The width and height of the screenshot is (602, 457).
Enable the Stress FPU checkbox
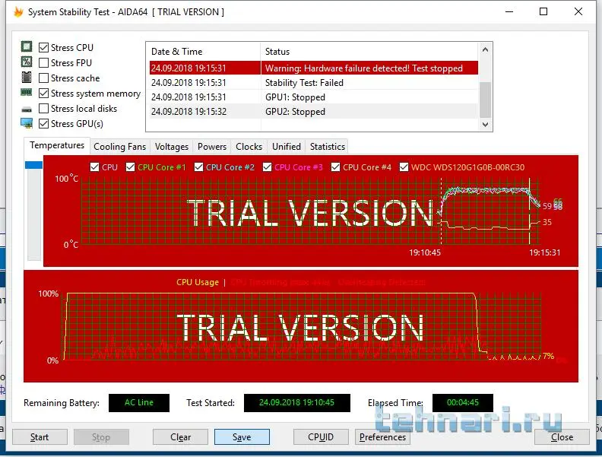(x=44, y=62)
